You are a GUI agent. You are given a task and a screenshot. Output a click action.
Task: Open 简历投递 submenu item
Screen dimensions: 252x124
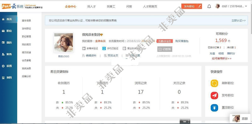click(x=26, y=53)
